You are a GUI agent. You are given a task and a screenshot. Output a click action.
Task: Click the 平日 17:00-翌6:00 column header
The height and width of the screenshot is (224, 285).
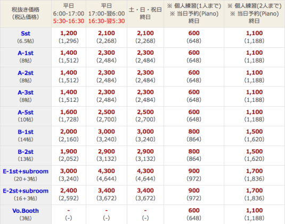click(107, 14)
